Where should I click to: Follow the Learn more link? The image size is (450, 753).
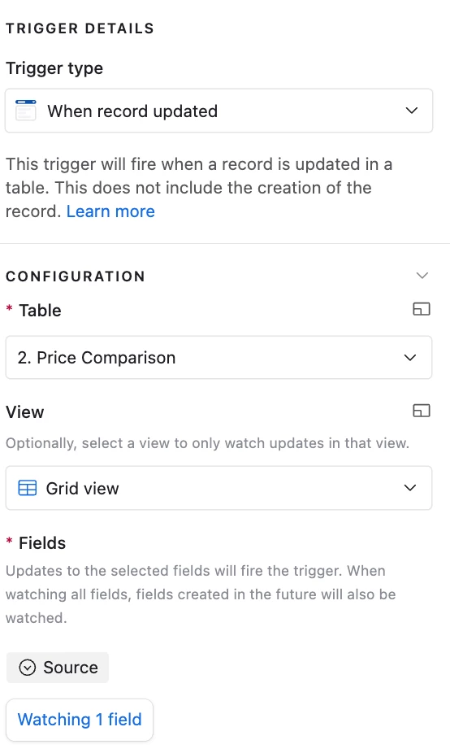[x=110, y=211]
